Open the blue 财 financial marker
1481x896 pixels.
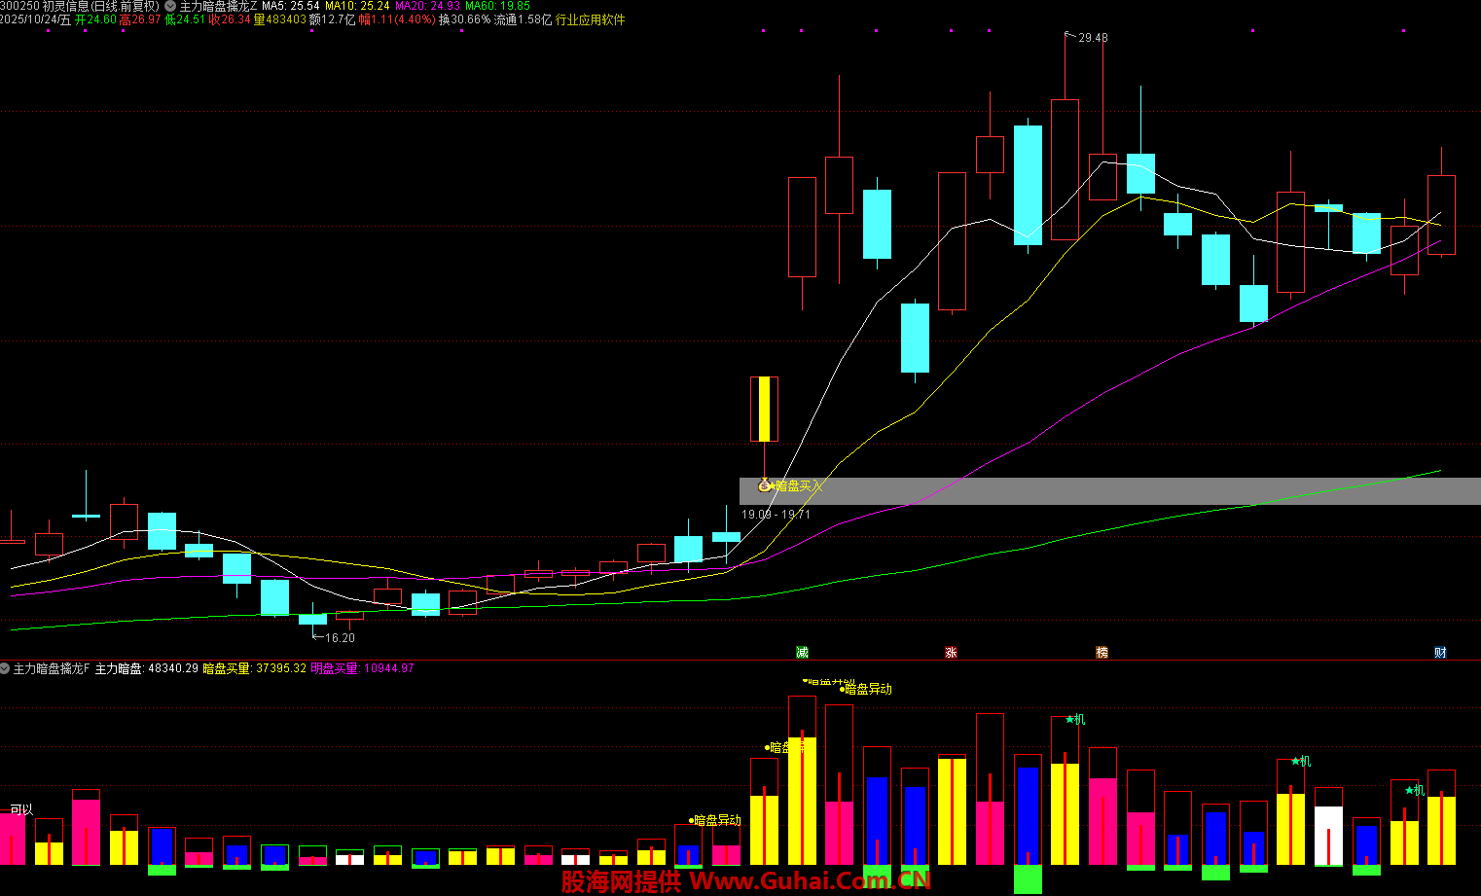(1440, 652)
